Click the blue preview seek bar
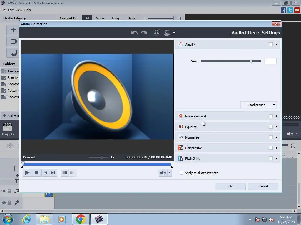Image resolution: width=301 pixels, height=225 pixels. pos(97,164)
